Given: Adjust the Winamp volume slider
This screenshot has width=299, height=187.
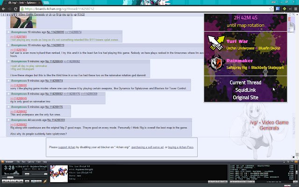Looking at the screenshot, I should click(39, 174).
